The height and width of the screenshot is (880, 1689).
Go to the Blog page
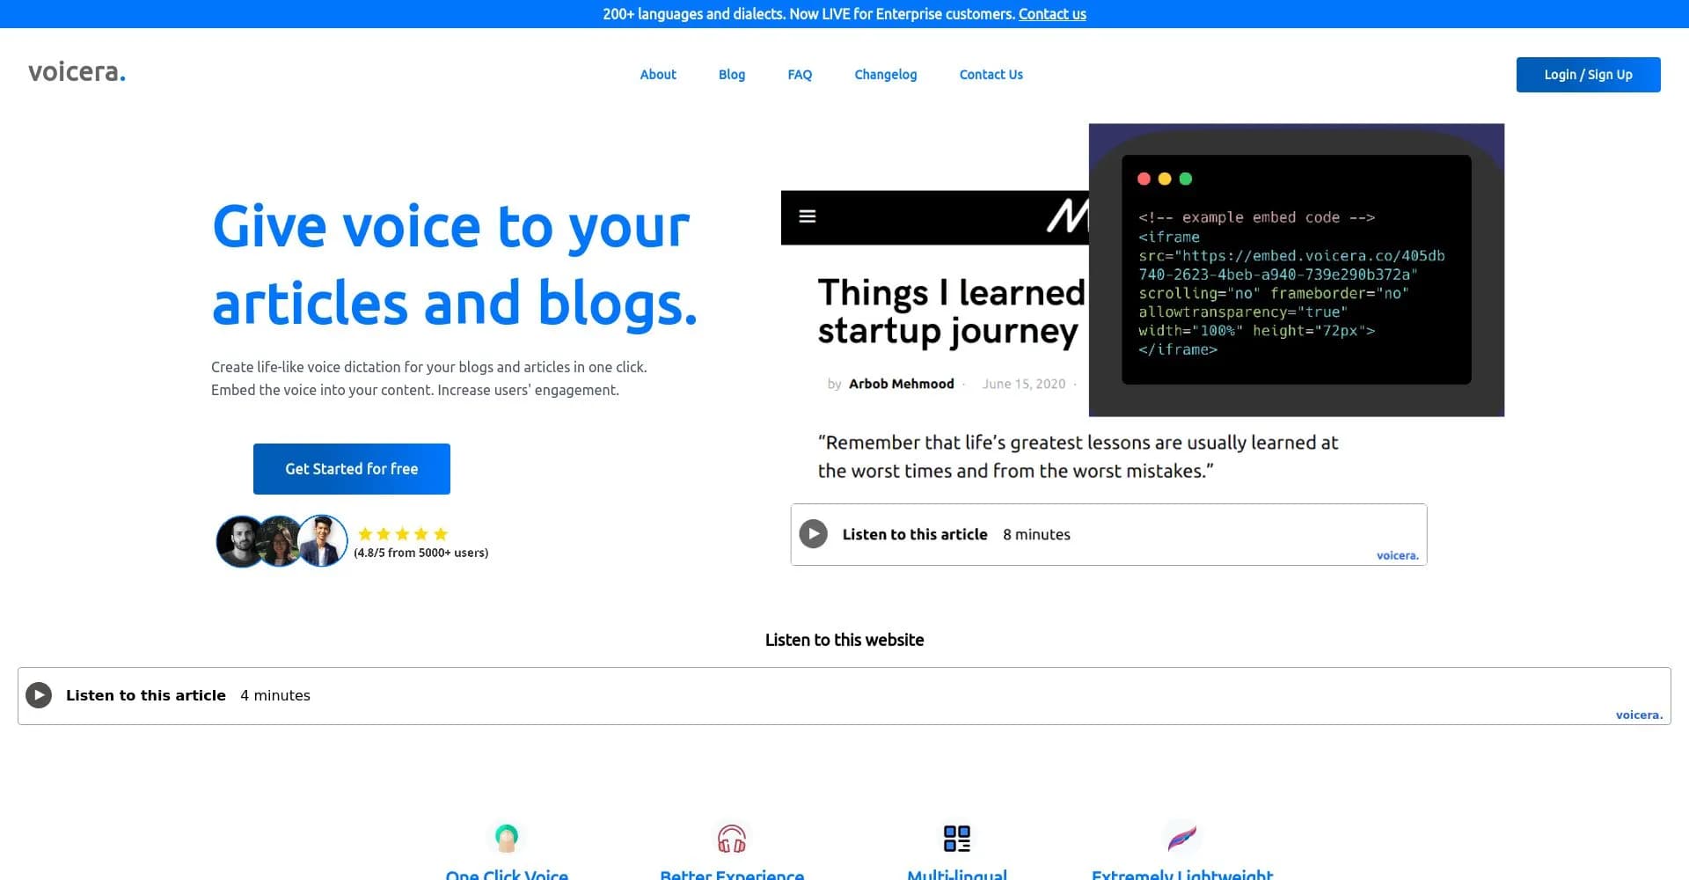point(731,75)
